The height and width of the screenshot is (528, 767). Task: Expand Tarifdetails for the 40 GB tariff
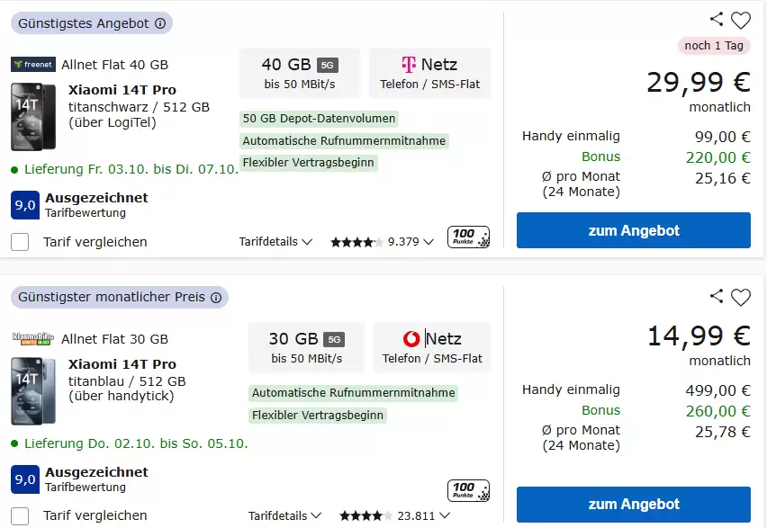click(x=275, y=242)
